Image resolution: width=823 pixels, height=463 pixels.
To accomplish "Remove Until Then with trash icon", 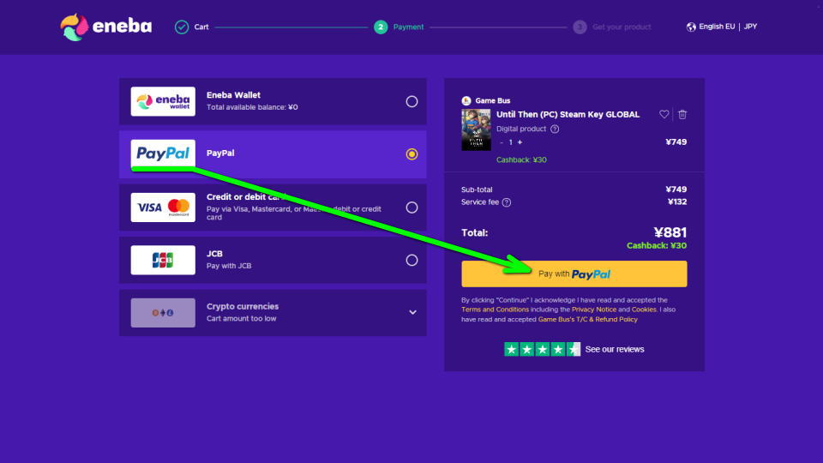I will [x=682, y=114].
